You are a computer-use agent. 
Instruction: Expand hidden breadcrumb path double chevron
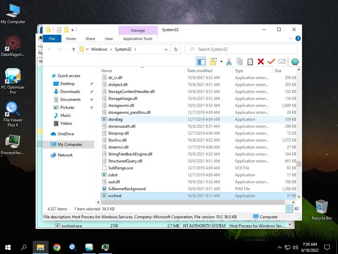[87, 49]
